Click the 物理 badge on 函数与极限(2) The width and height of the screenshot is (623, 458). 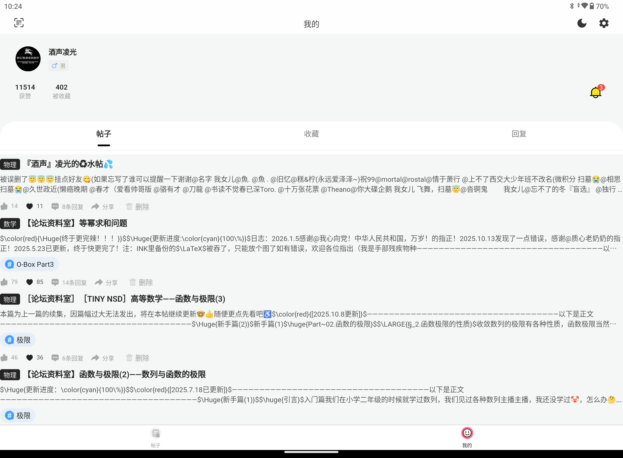coord(10,375)
